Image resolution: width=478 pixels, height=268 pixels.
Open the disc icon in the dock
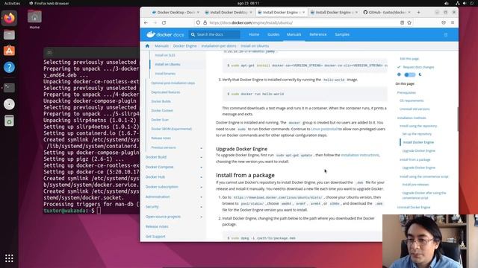point(9,104)
